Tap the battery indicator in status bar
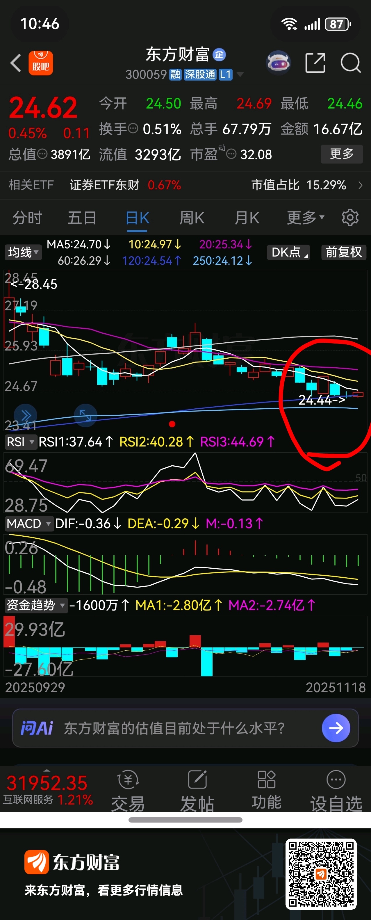 coord(338,24)
